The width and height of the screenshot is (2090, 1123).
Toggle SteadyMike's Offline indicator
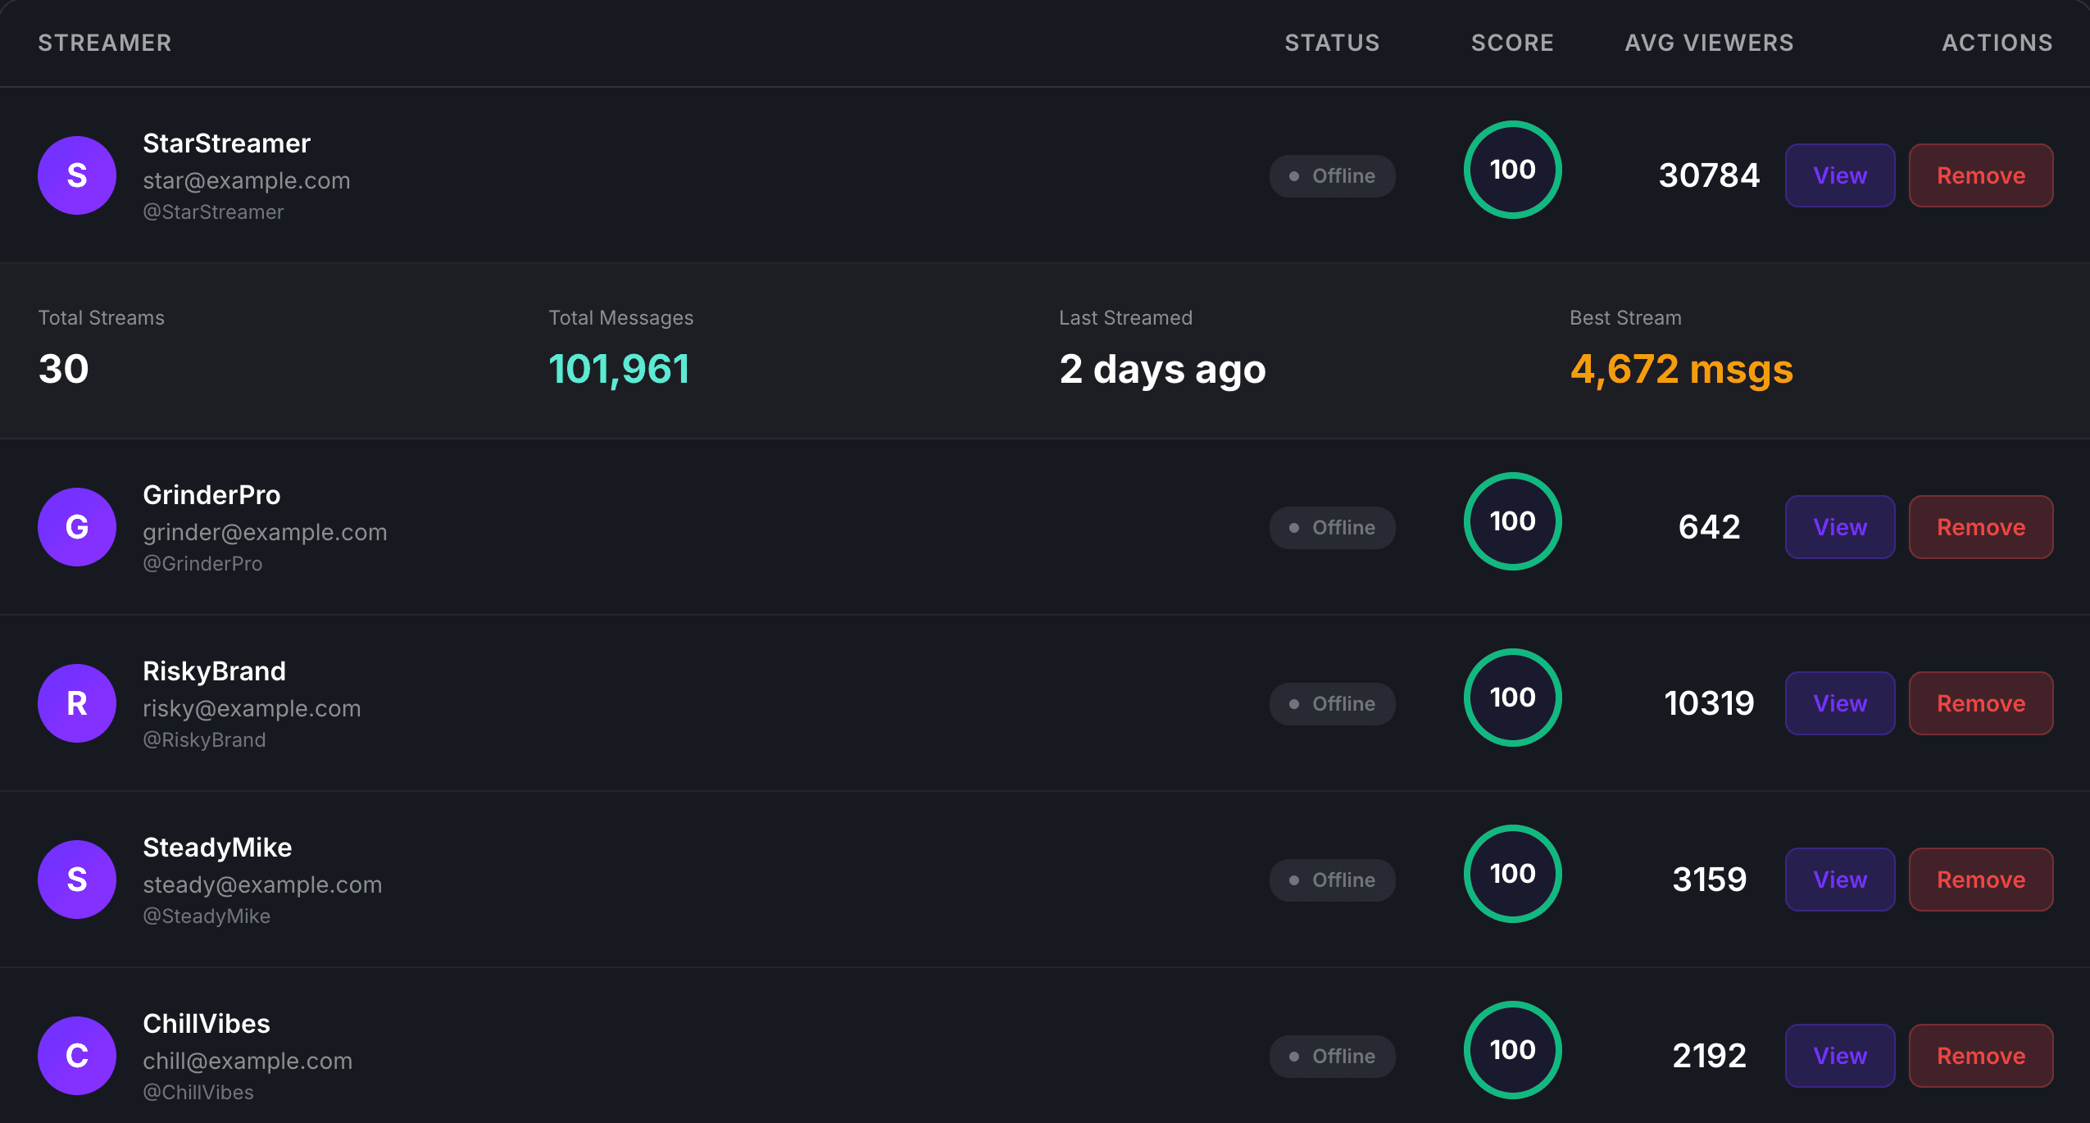[x=1332, y=880]
